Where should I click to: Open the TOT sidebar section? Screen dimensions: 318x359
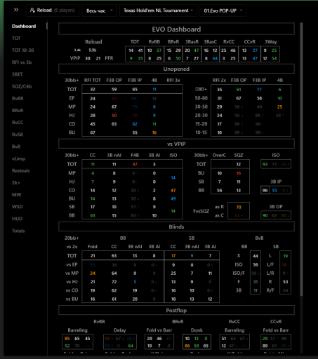[x=16, y=39]
